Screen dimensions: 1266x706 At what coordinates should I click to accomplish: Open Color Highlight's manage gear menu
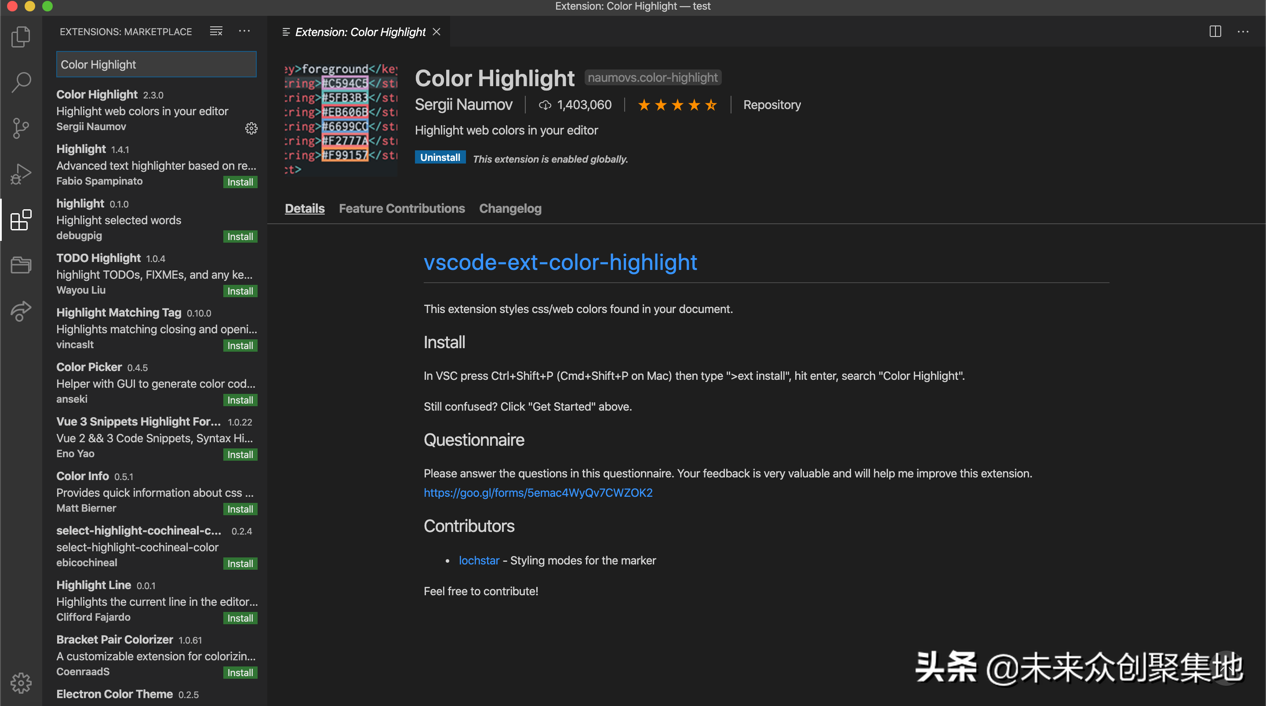[x=251, y=128]
